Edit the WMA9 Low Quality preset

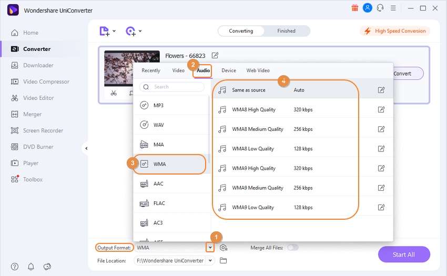click(x=381, y=207)
